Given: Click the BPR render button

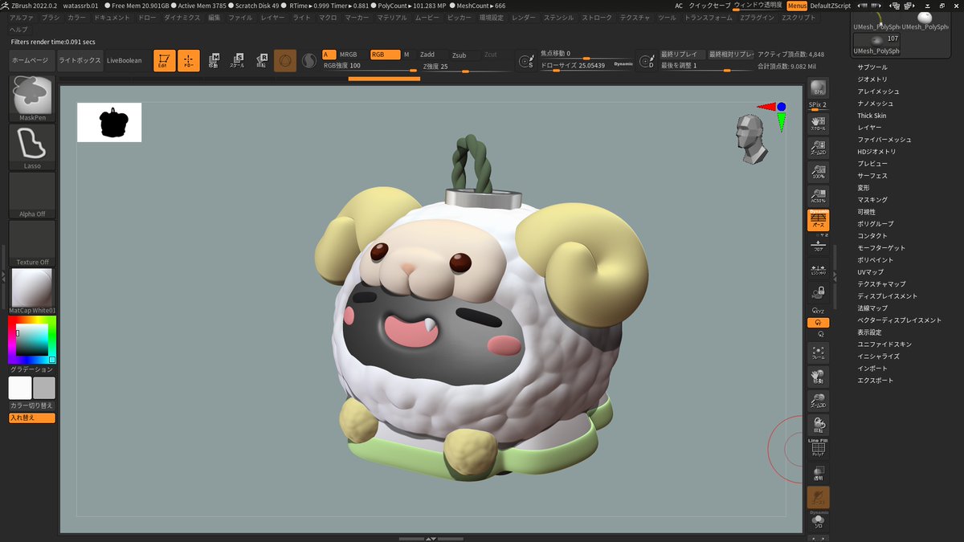Looking at the screenshot, I should [x=819, y=88].
